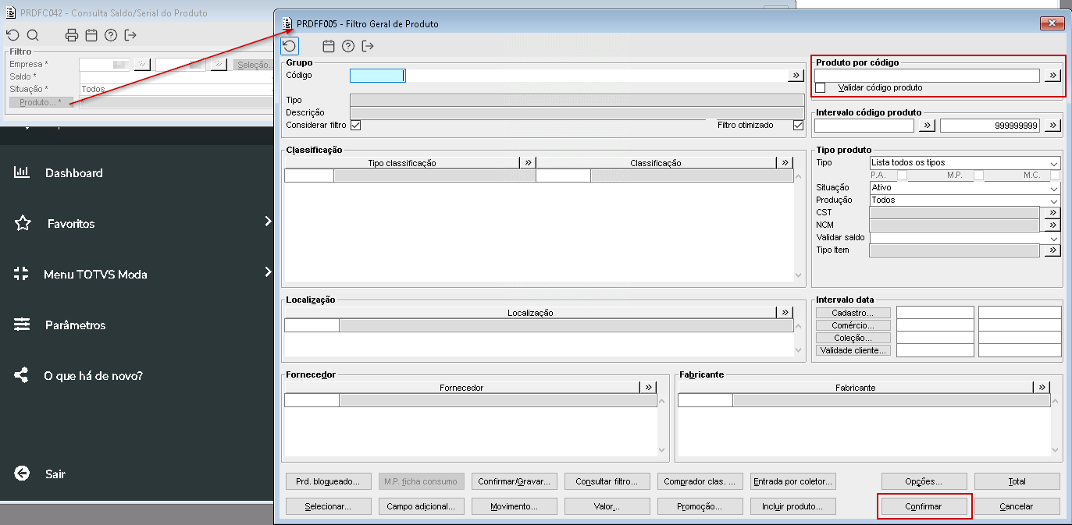Image resolution: width=1072 pixels, height=525 pixels.
Task: Toggle M.P. checkbox in Tipo produto
Action: (x=978, y=176)
